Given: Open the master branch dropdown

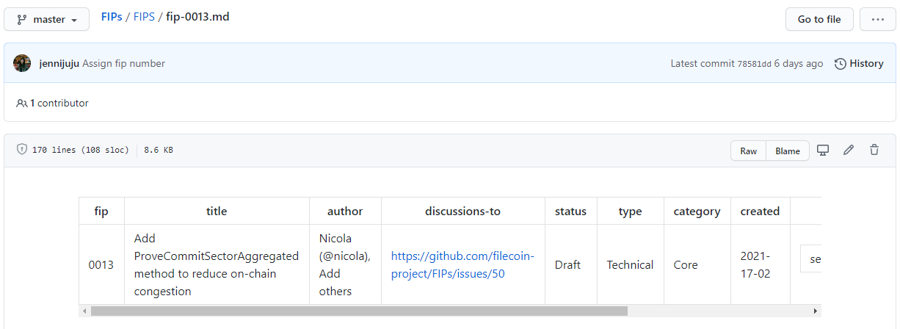Looking at the screenshot, I should pyautogui.click(x=46, y=19).
